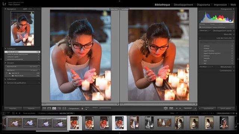This screenshot has width=239, height=134.
Task: Click the Candidat compare image
Action: [x=158, y=55]
